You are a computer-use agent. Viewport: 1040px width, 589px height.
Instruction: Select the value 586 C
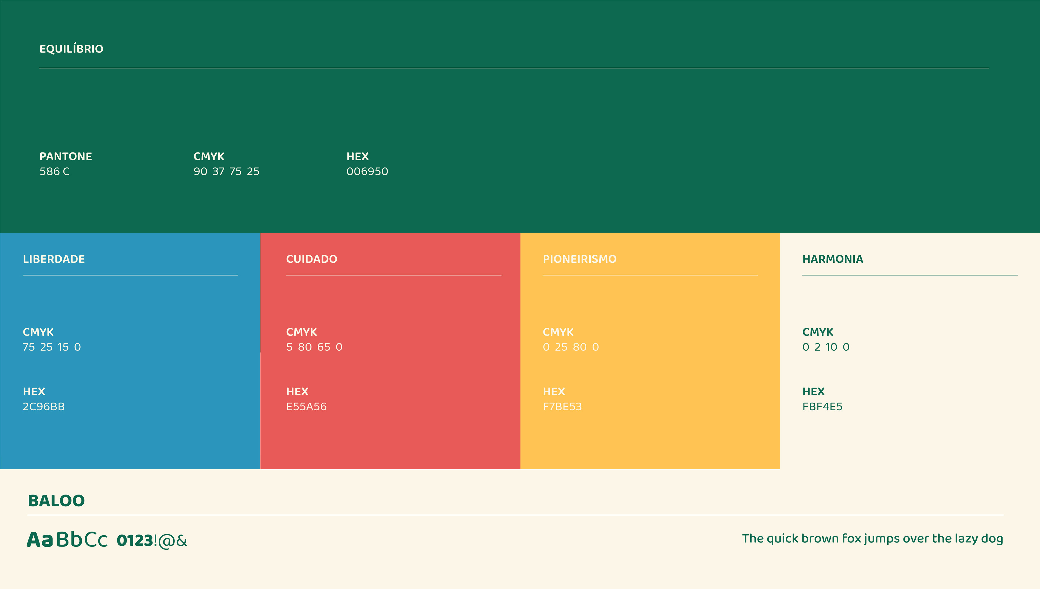click(x=55, y=171)
